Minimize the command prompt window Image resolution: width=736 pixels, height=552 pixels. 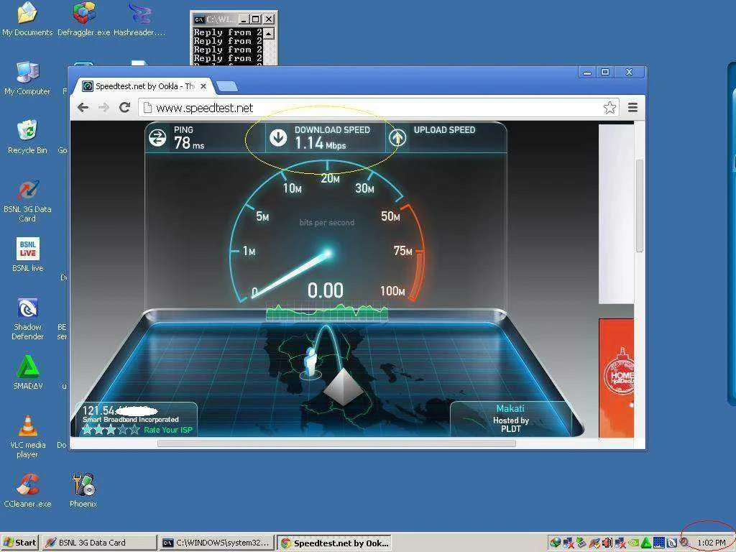click(243, 19)
